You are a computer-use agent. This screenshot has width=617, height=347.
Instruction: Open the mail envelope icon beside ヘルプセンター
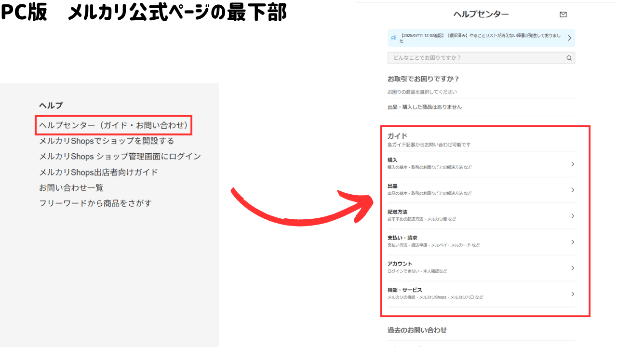coord(563,14)
